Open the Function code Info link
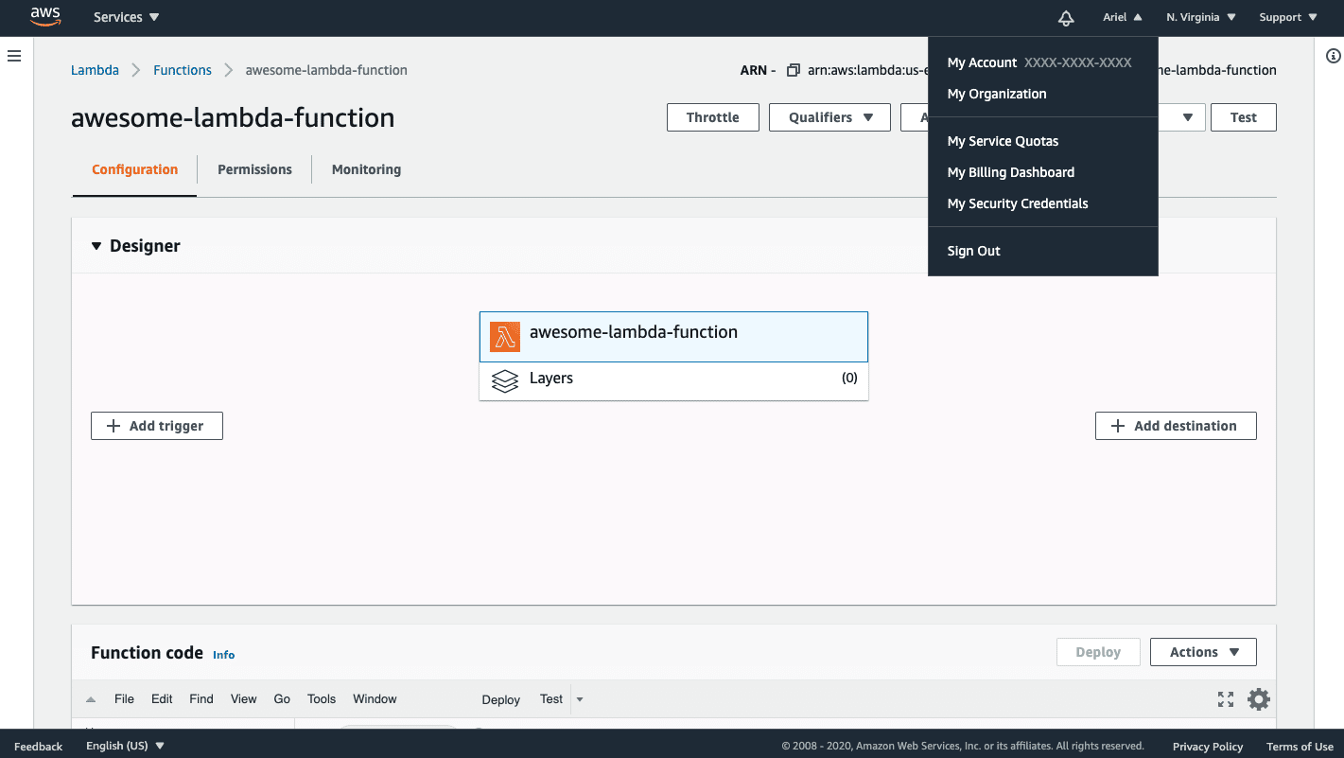 [x=223, y=655]
